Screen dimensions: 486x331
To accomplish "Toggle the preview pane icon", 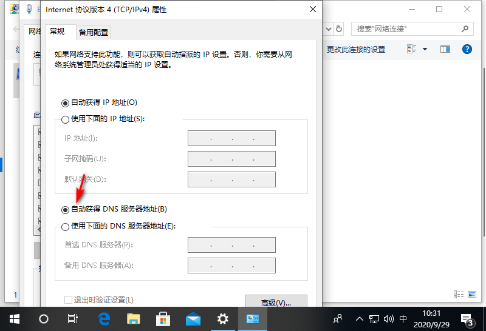I will [445, 49].
